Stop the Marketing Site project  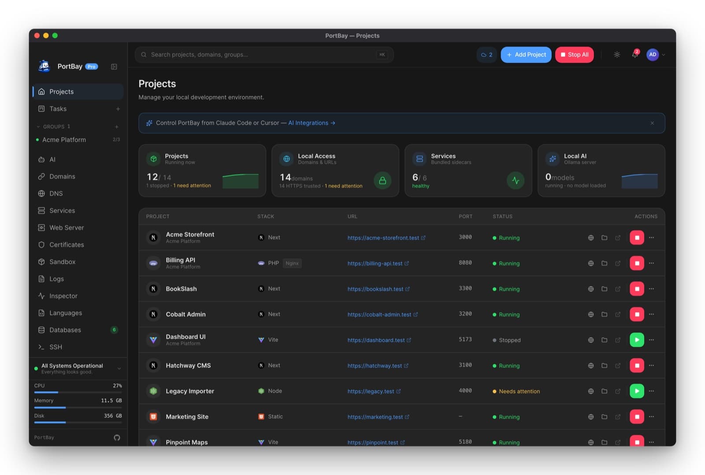coord(637,416)
